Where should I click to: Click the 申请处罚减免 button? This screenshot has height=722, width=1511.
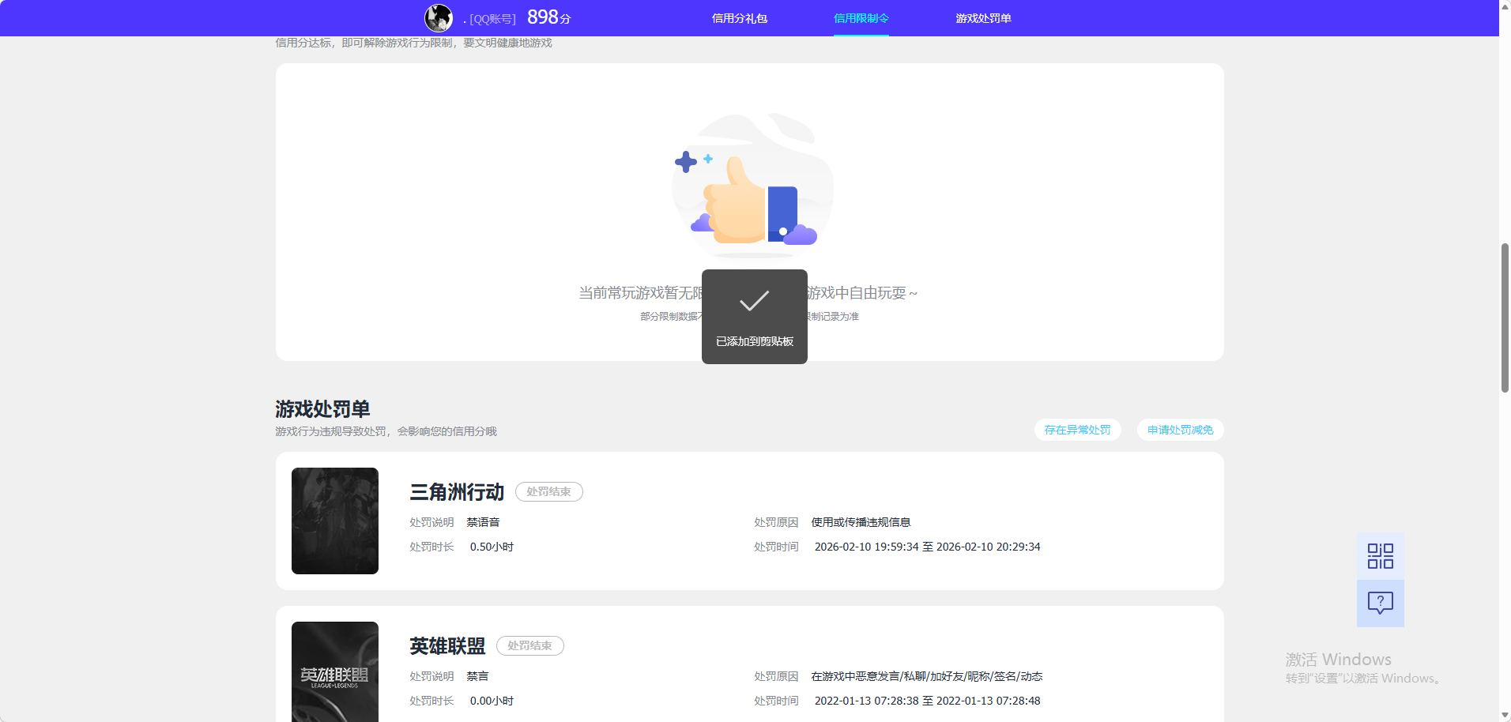pyautogui.click(x=1180, y=430)
